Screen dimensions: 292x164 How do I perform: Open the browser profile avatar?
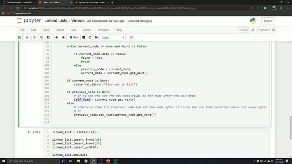tap(274, 8)
